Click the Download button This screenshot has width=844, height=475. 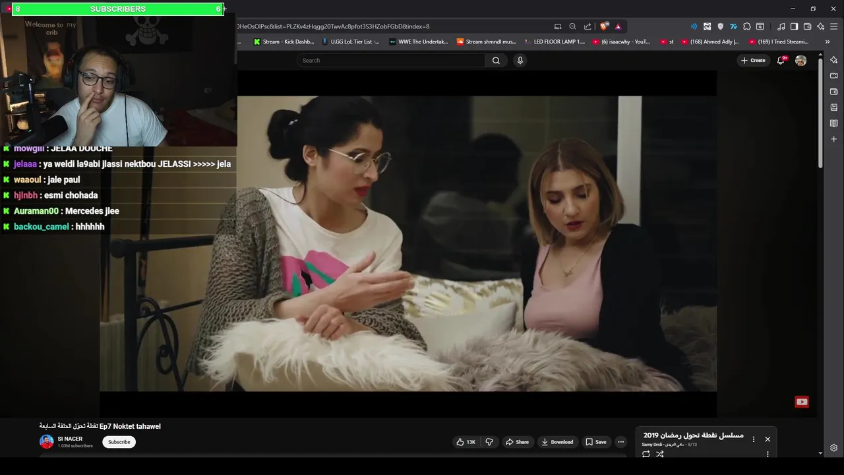(x=557, y=442)
